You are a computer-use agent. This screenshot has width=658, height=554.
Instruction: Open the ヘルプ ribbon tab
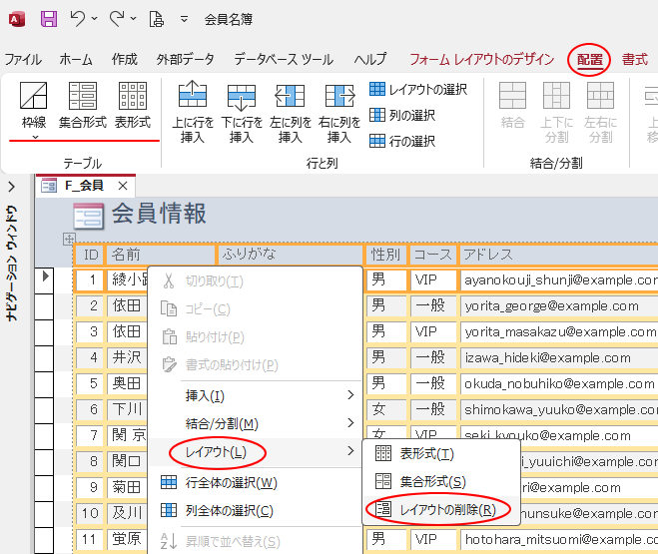(x=369, y=60)
